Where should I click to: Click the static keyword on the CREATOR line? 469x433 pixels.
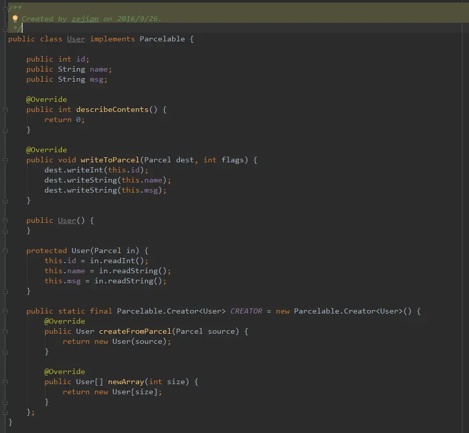click(72, 312)
